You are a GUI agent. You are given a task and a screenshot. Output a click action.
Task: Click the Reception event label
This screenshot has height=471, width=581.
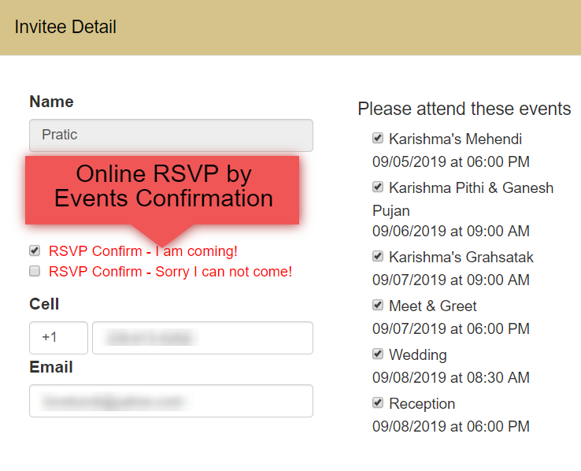click(422, 404)
